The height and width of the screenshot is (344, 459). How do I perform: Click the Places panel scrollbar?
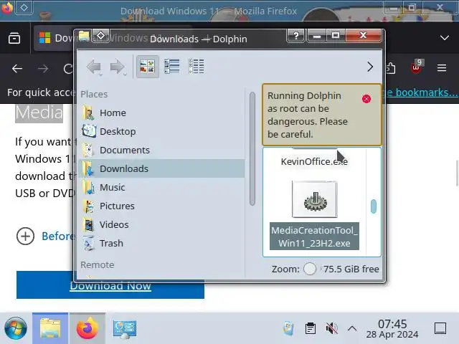click(x=252, y=148)
